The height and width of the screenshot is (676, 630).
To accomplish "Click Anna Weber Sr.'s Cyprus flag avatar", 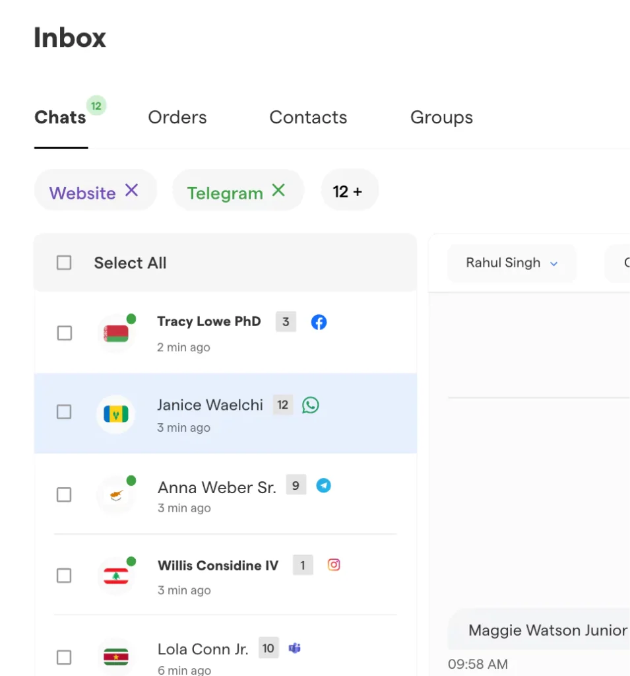I will coord(116,494).
